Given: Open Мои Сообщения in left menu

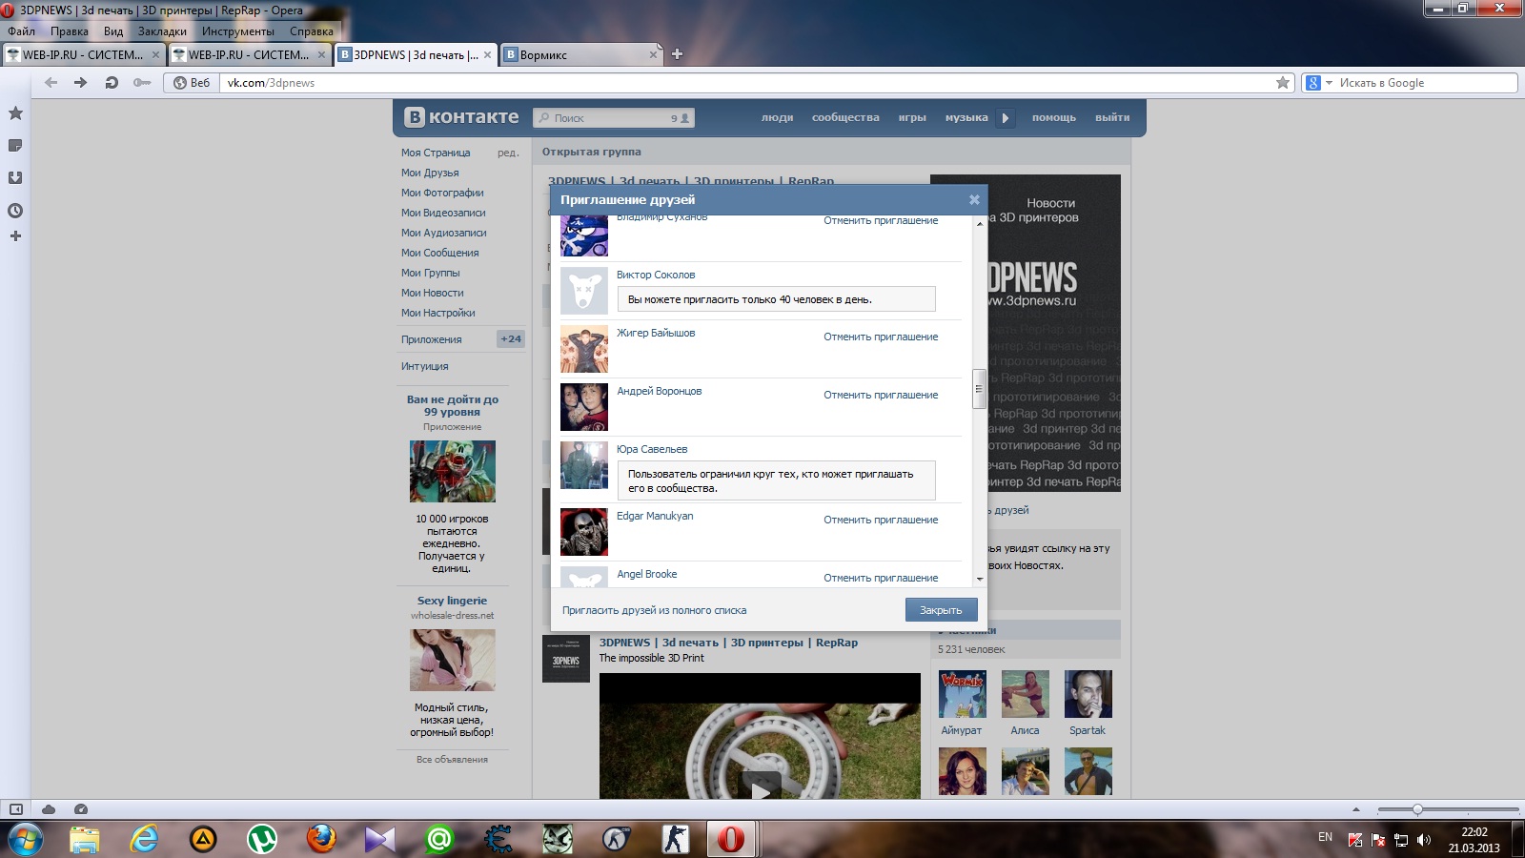Looking at the screenshot, I should point(440,253).
